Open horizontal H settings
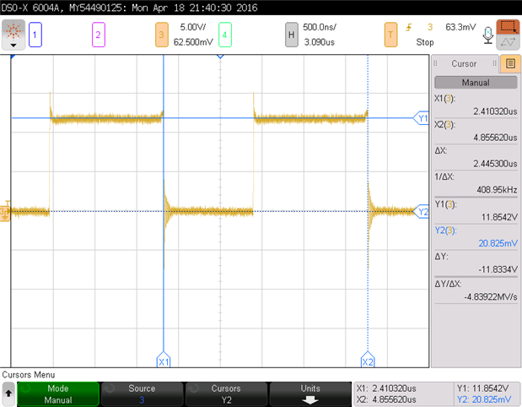522x407 pixels. (x=291, y=35)
